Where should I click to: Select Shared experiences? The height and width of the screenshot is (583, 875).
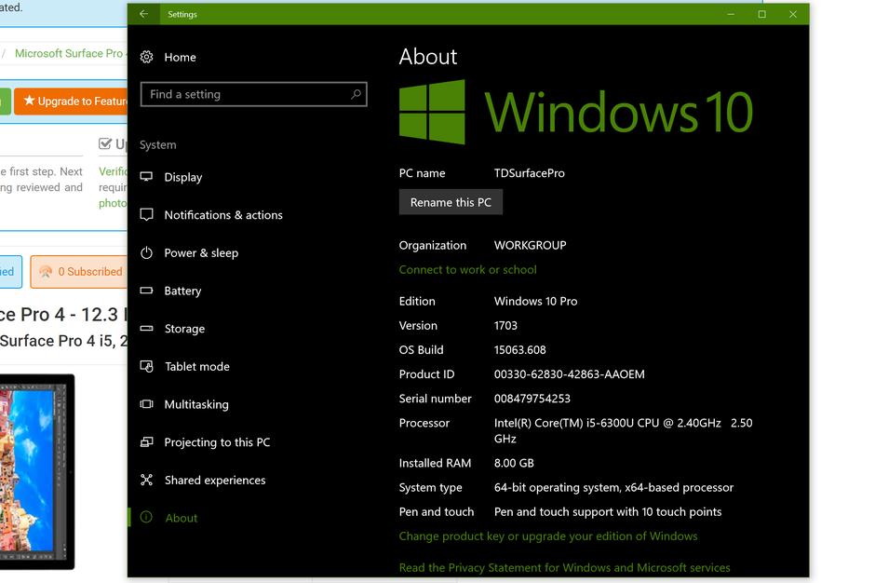[x=215, y=481]
